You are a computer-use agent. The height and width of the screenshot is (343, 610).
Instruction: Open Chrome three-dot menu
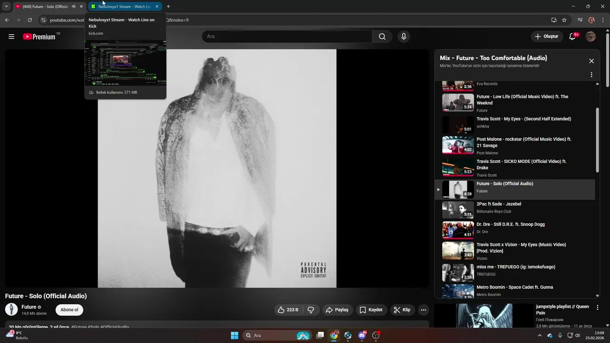point(603,20)
